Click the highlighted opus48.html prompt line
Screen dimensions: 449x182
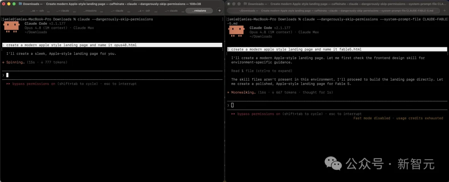[x=112, y=45]
